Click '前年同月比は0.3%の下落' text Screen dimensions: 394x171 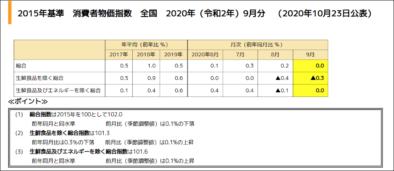pyautogui.click(x=63, y=142)
